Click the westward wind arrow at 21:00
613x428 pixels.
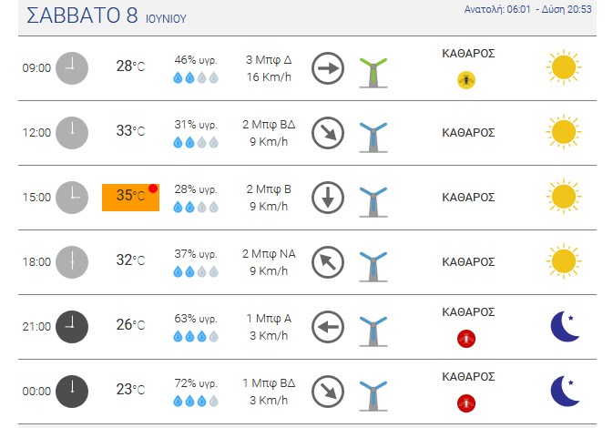coord(328,327)
